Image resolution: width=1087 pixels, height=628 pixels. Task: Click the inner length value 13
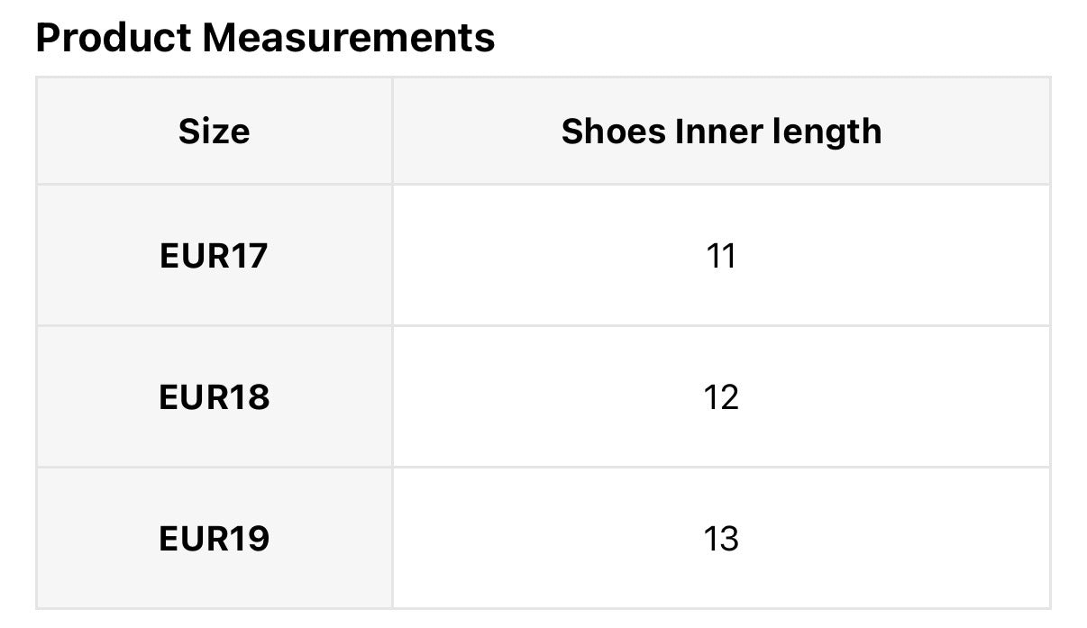[721, 539]
